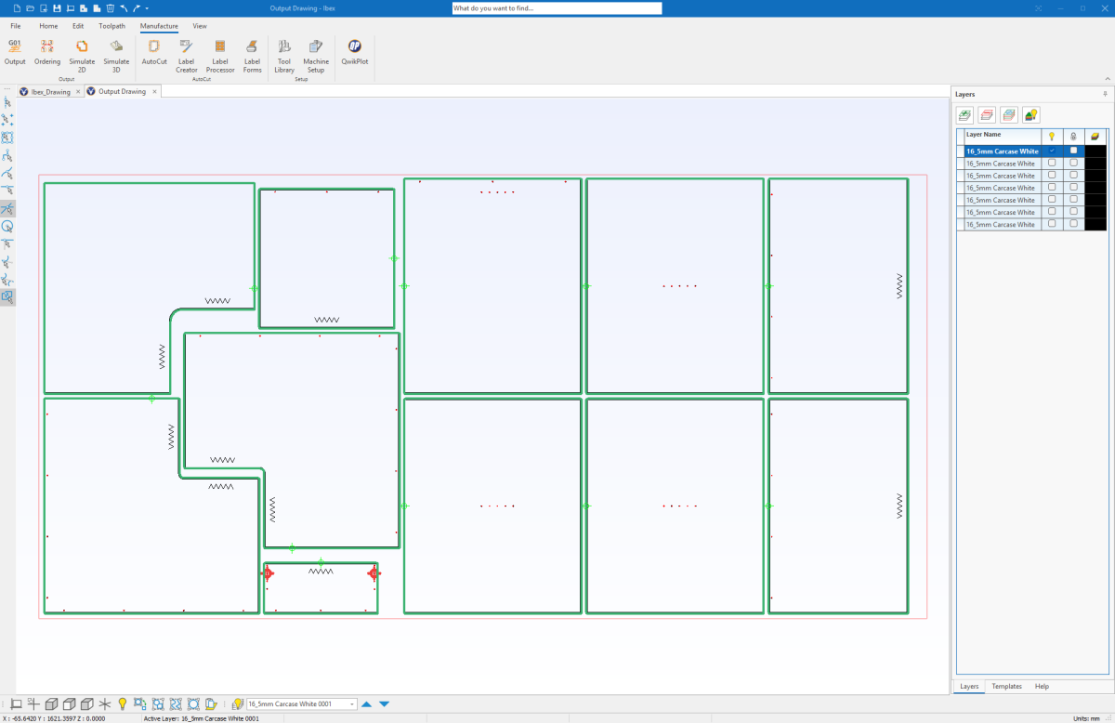Click the padlock column header in layer table

pyautogui.click(x=1074, y=136)
